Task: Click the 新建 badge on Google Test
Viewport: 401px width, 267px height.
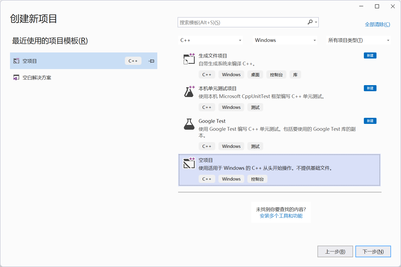Action: [370, 121]
